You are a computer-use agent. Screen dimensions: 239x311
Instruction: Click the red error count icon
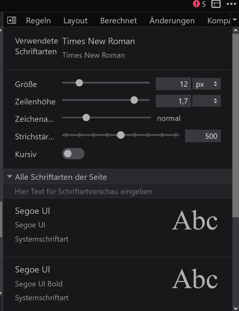click(x=197, y=4)
